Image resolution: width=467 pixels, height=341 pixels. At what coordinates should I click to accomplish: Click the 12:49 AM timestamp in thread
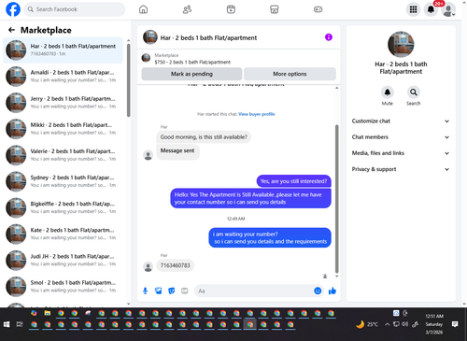click(235, 219)
